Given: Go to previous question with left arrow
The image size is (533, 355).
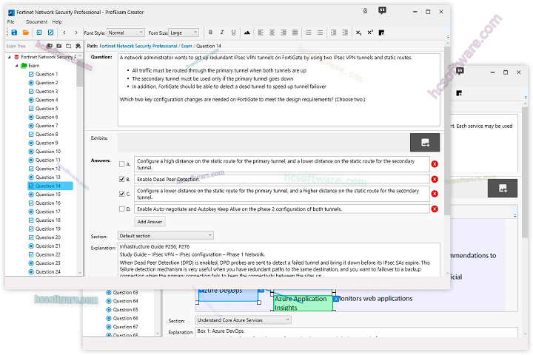Looking at the screenshot, I should tap(64, 33).
